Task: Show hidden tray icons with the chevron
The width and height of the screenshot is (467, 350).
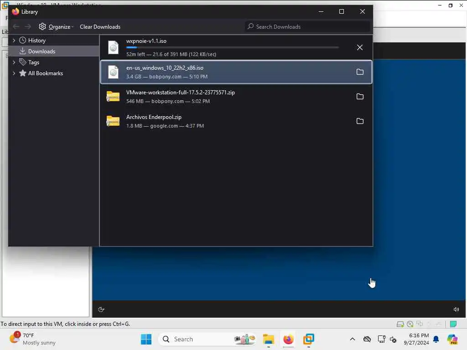Action: point(353,339)
